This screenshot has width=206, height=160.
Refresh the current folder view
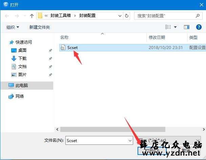[x=126, y=16]
